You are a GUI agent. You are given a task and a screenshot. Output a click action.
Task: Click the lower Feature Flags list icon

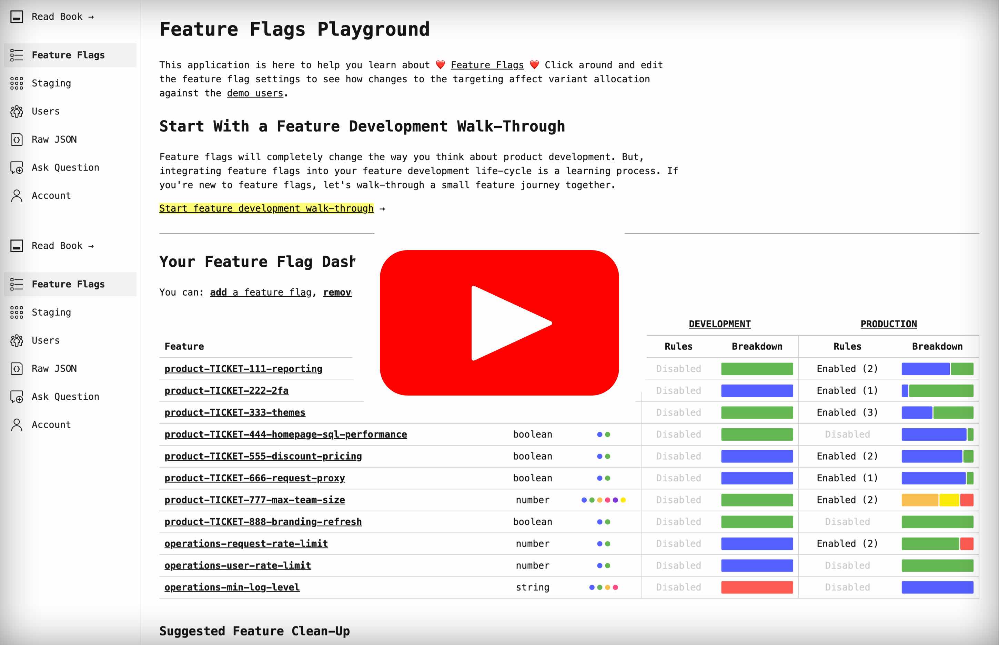16,284
